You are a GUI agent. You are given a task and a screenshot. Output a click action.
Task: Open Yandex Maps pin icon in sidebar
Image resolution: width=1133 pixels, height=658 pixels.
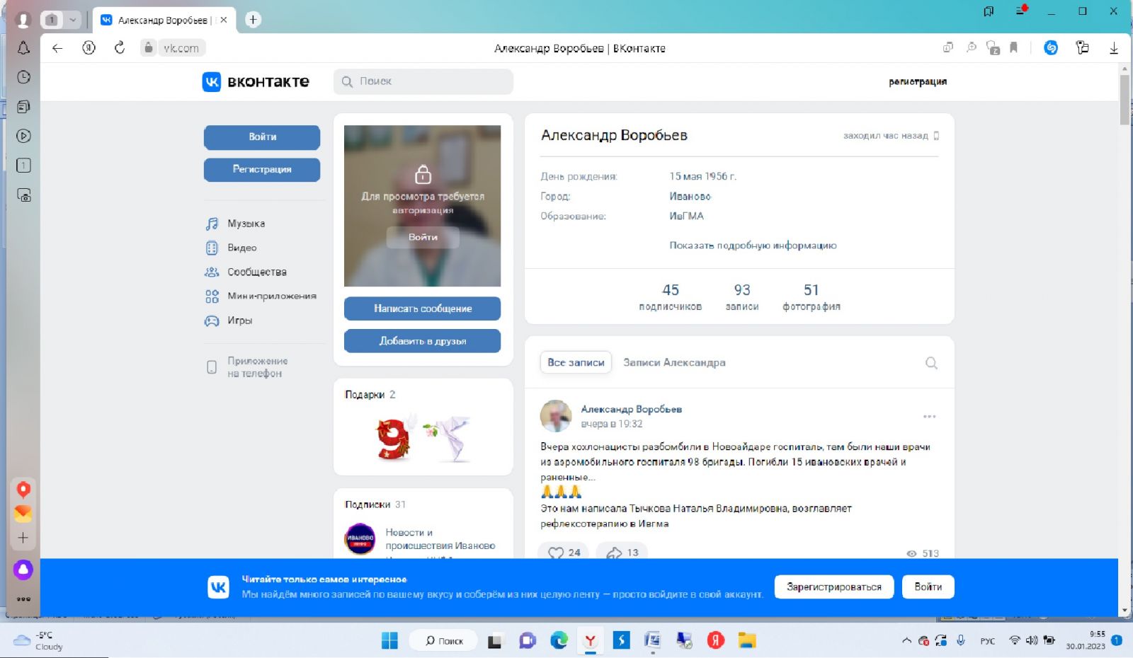pos(23,490)
